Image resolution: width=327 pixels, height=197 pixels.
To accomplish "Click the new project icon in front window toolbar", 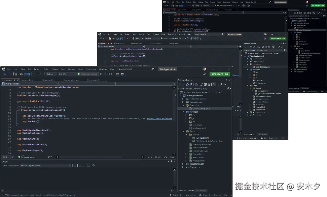I will click(16, 74).
